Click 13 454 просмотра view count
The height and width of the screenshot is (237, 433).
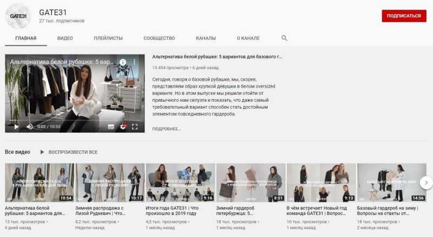tap(170, 68)
